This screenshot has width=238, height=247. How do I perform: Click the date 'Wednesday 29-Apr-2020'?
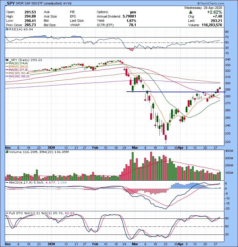[x=203, y=8]
